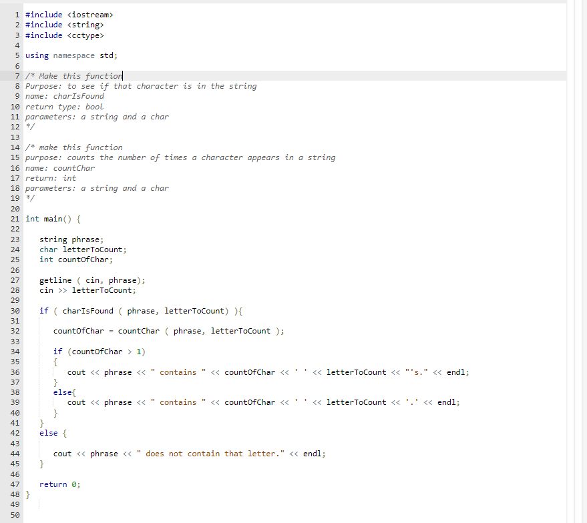Click the cout line ending with "'s."
Viewport: 587px width, 523px height.
268,372
